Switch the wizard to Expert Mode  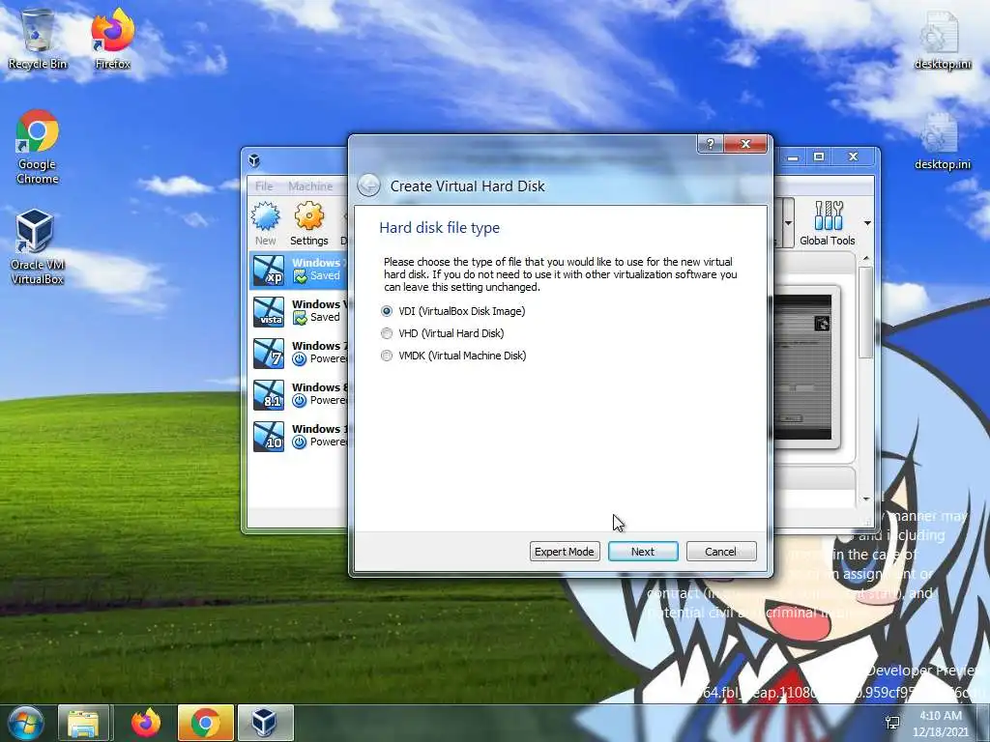pos(565,552)
